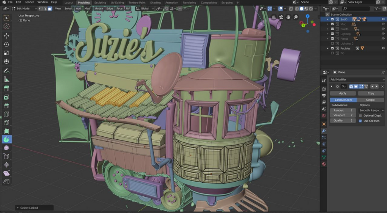Viewport: 387px width, 213px height.
Task: Switch to face select mode
Action: tap(50, 8)
